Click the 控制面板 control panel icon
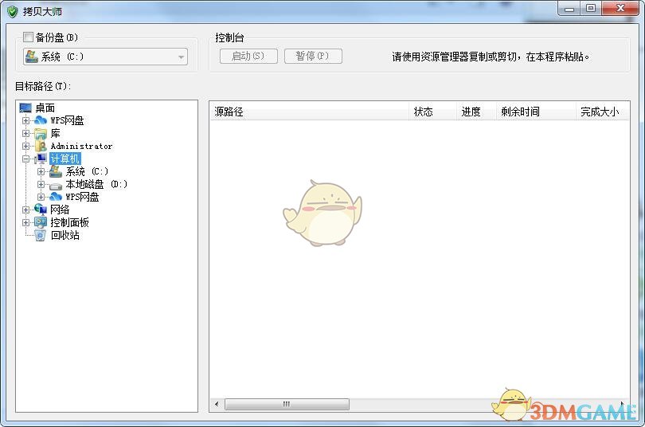The width and height of the screenshot is (645, 427). pyautogui.click(x=41, y=222)
